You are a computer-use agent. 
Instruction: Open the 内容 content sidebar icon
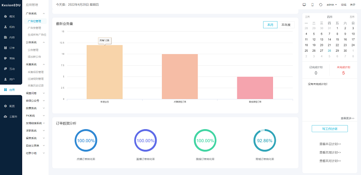5,37
